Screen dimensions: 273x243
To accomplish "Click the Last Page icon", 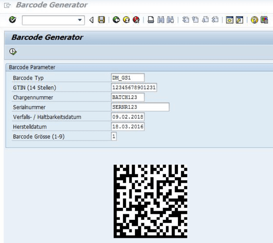I will [215, 20].
